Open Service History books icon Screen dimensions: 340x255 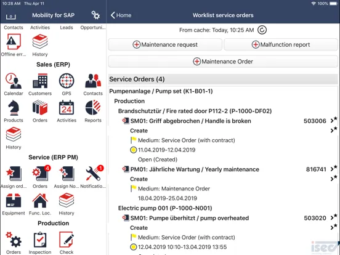67,200
